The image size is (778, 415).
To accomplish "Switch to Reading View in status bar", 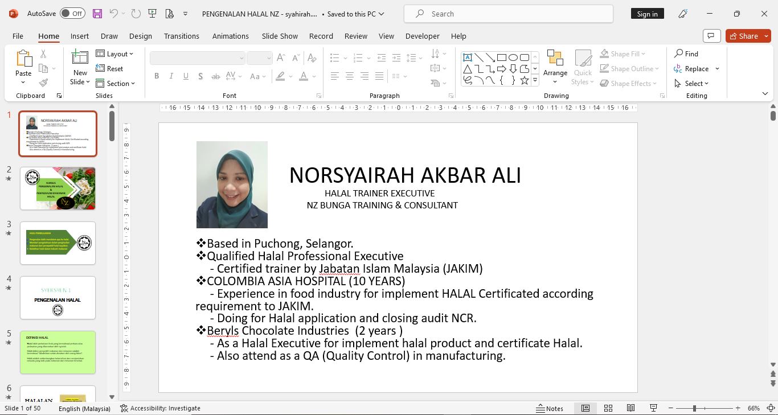I will (x=630, y=408).
